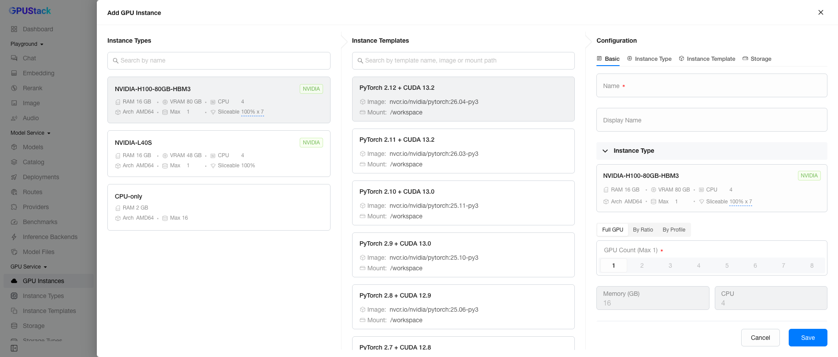Screen dimensions: 838x357
Task: Click the Embedding icon in sidebar
Action: coord(14,73)
